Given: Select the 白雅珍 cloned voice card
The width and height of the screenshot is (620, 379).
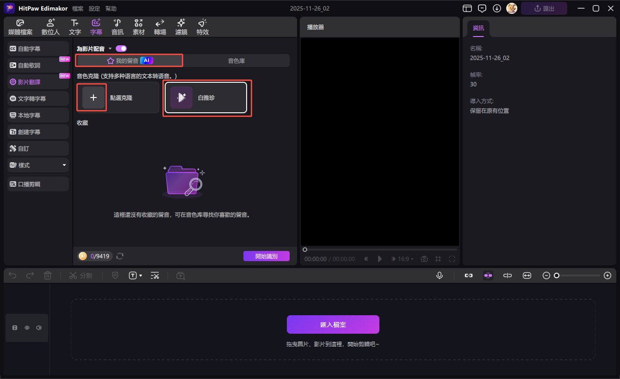Looking at the screenshot, I should tap(205, 98).
